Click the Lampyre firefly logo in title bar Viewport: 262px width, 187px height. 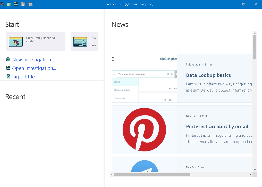click(x=2, y=4)
